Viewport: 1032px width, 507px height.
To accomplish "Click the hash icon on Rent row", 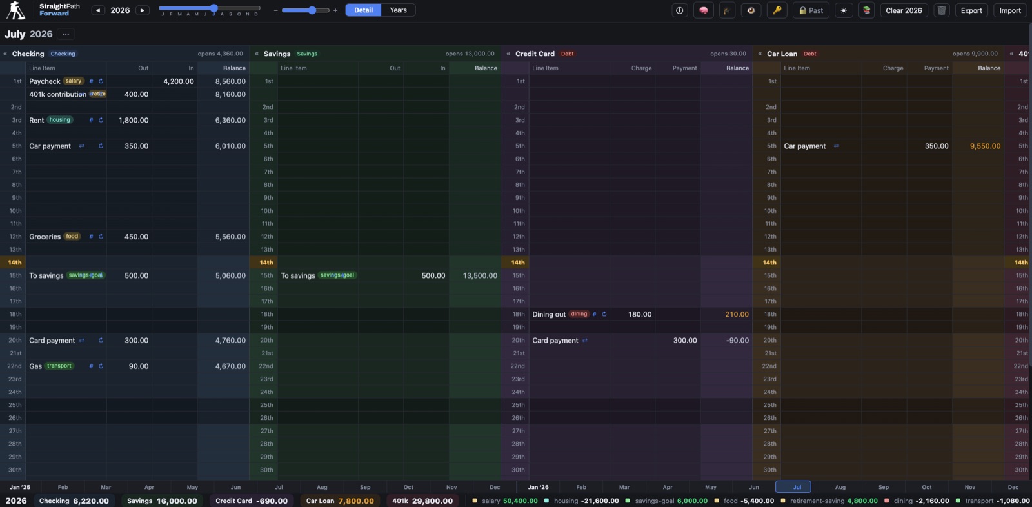I will (x=91, y=120).
